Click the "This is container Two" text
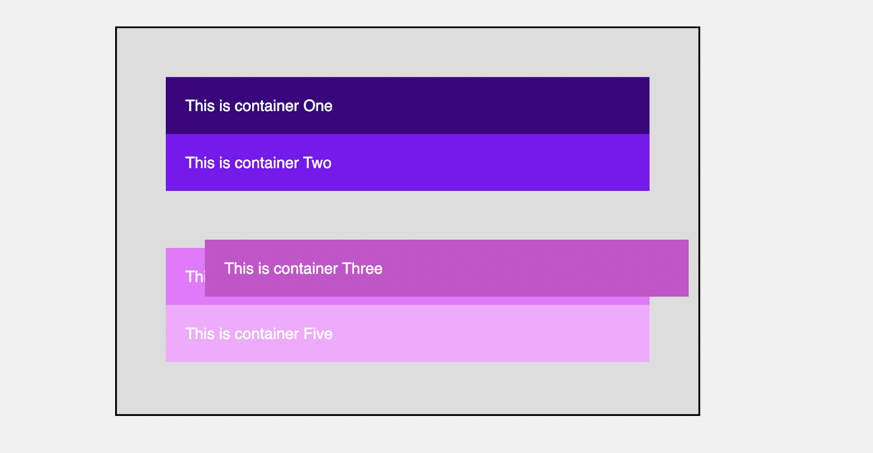This screenshot has width=873, height=453. 258,163
